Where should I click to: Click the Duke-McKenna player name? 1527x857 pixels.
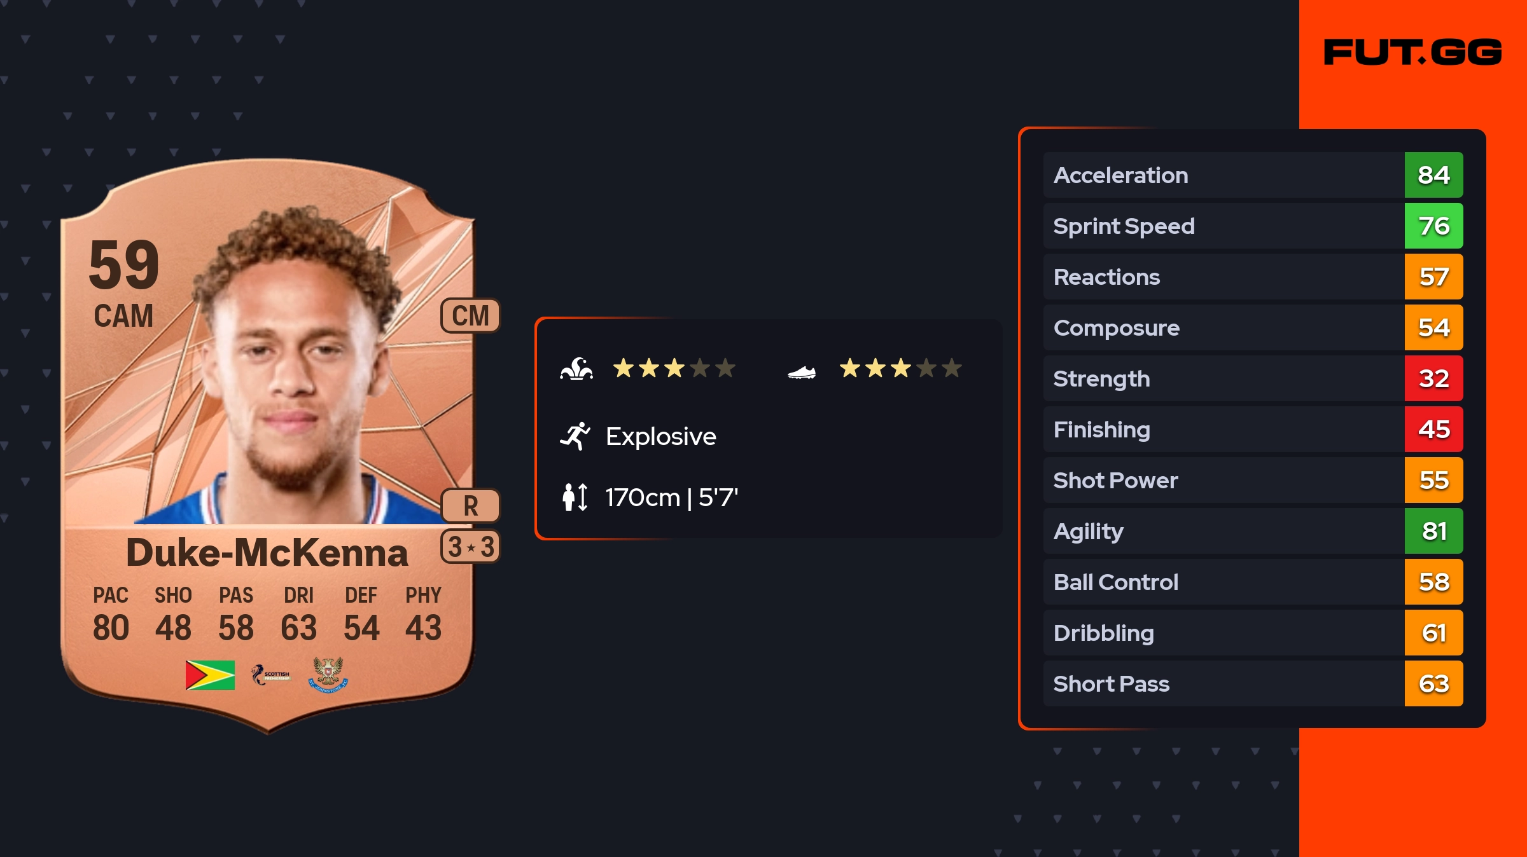tap(267, 552)
